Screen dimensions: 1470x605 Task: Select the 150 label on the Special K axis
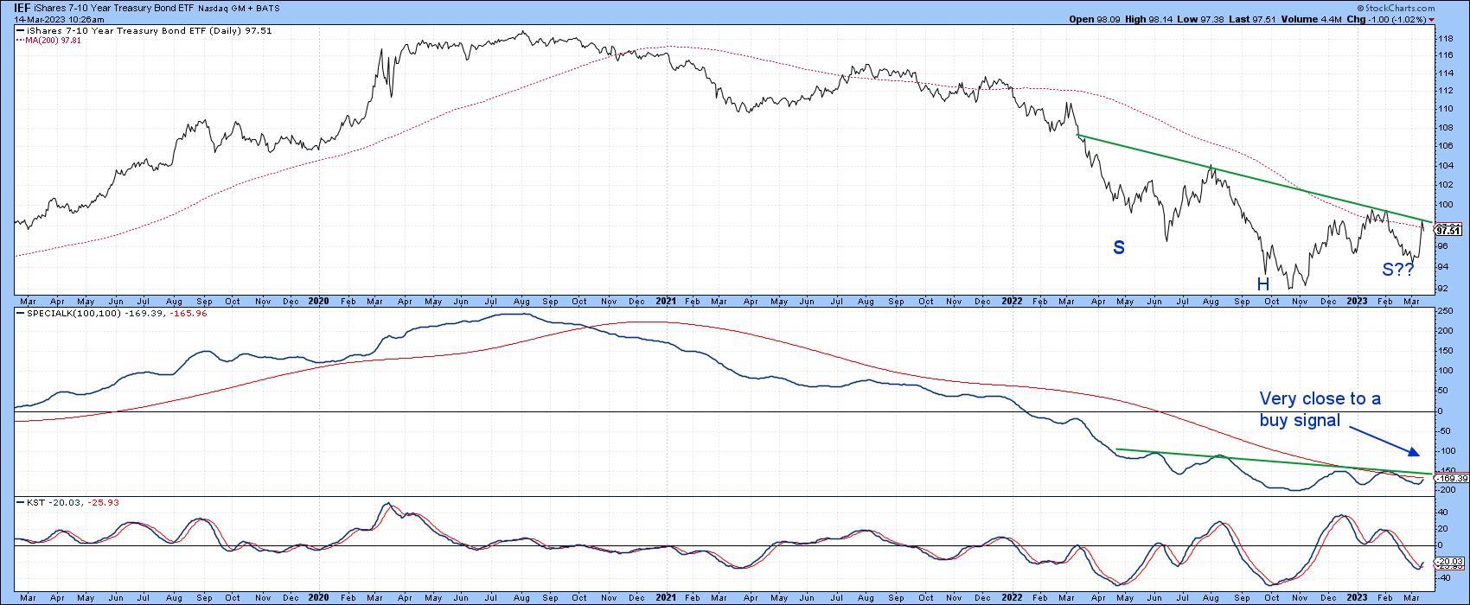(1444, 351)
